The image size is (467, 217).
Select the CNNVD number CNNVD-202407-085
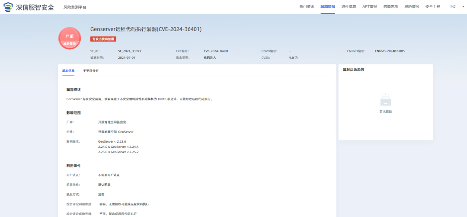point(390,51)
